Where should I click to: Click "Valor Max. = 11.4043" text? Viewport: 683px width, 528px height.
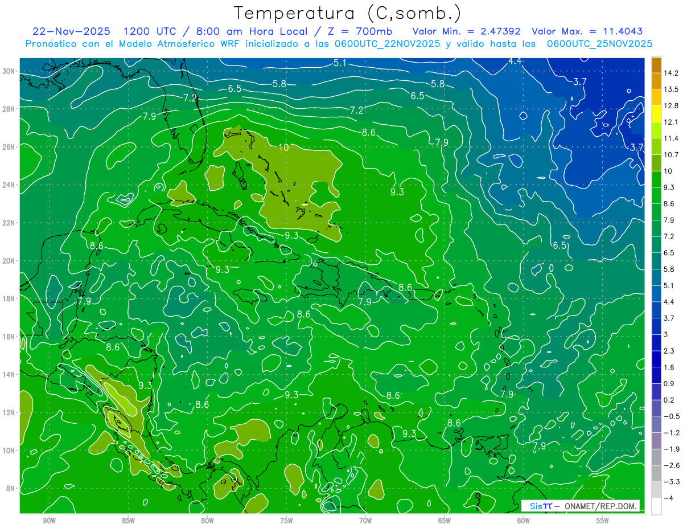point(587,32)
